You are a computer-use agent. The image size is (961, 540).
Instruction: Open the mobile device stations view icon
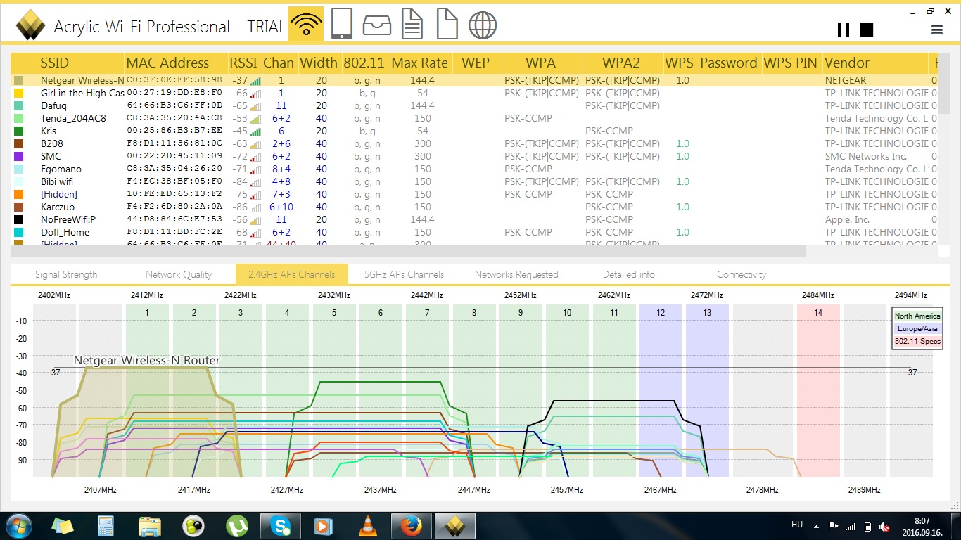coord(342,24)
